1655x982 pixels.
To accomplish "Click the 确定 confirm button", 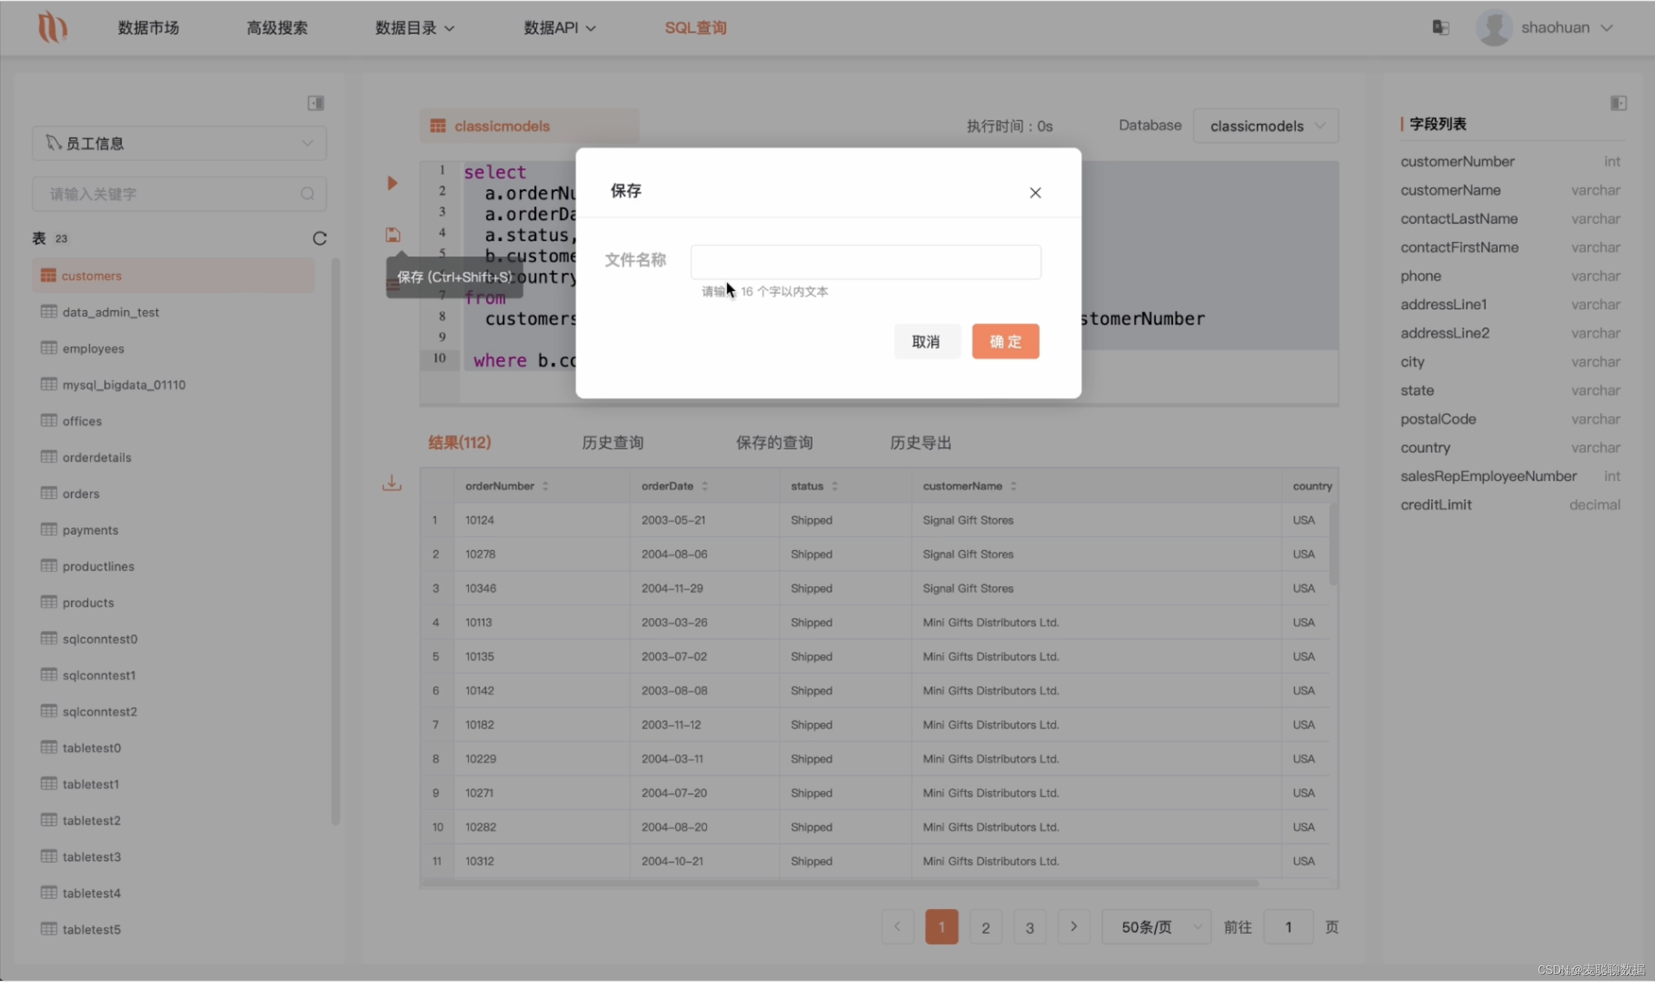I will click(1005, 341).
